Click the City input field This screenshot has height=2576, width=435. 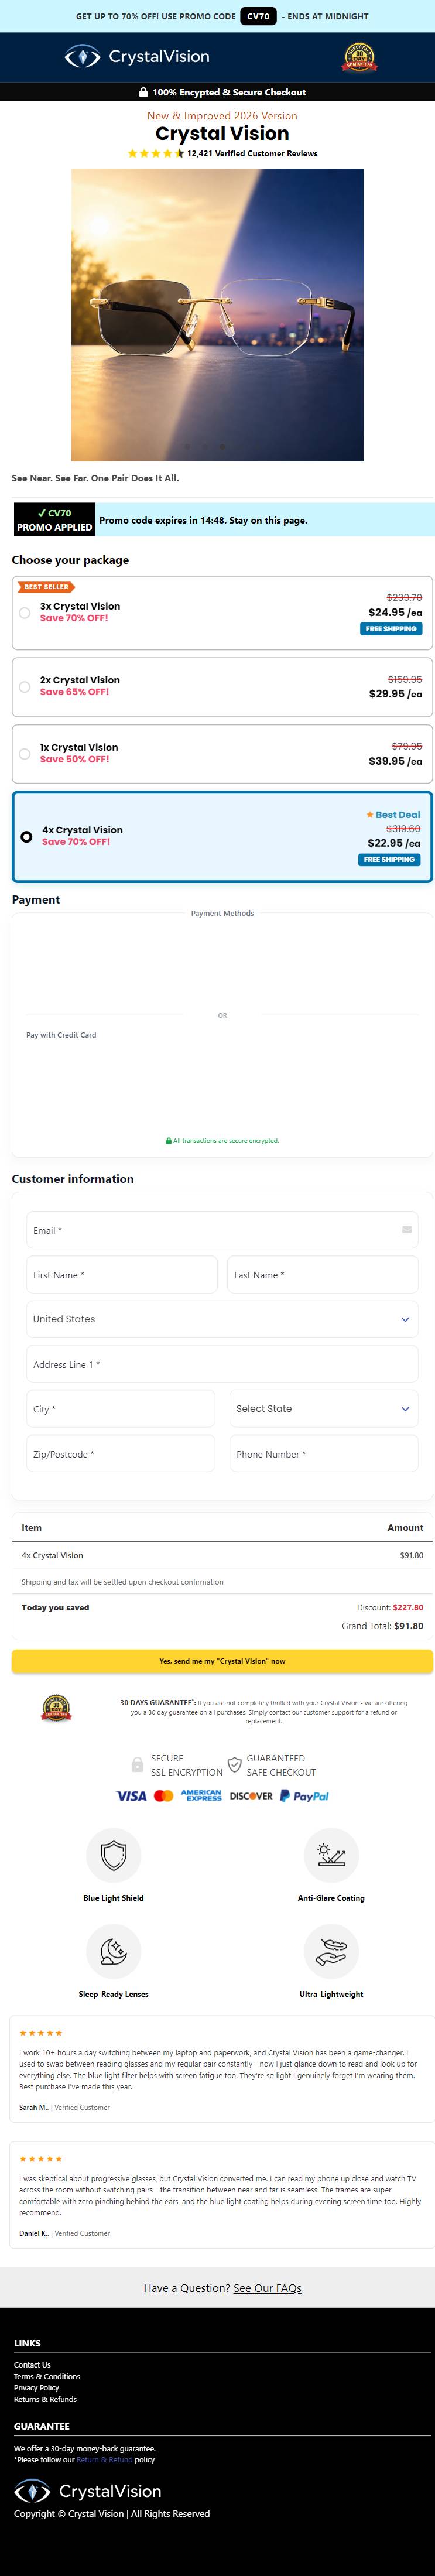click(121, 1409)
